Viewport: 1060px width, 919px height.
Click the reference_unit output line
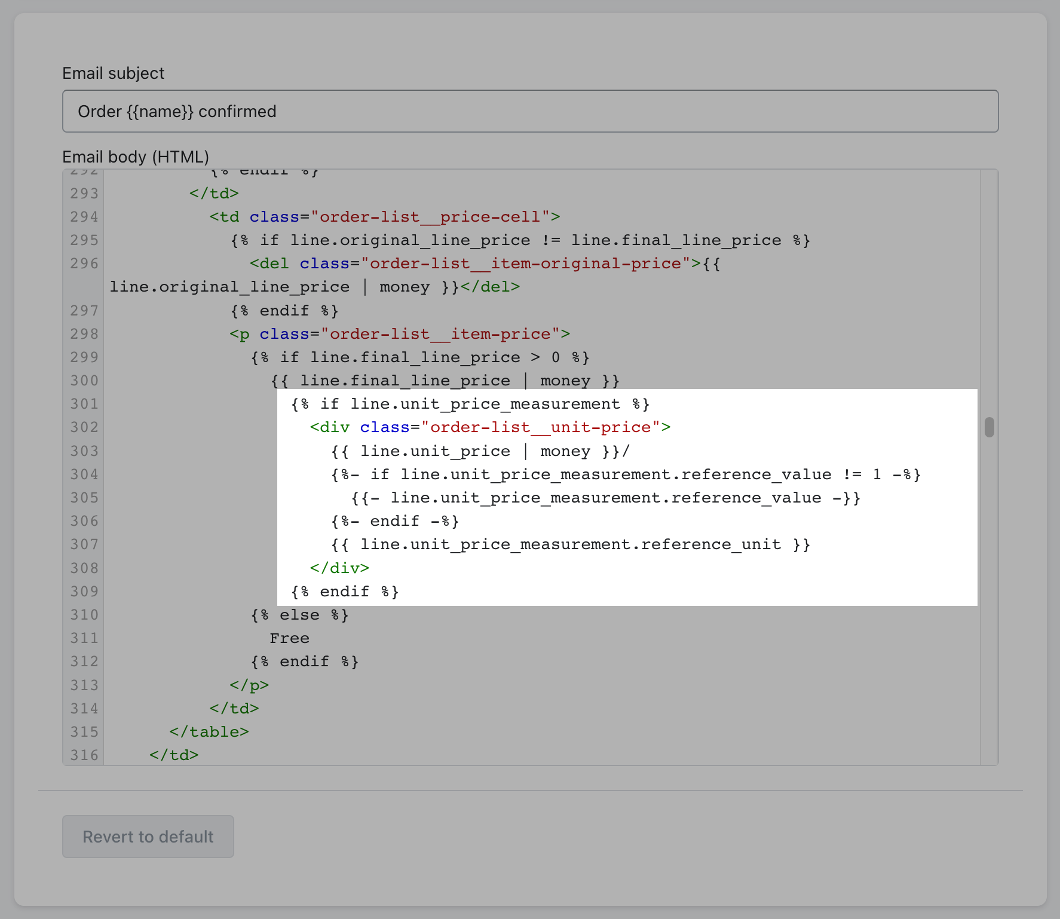click(570, 544)
